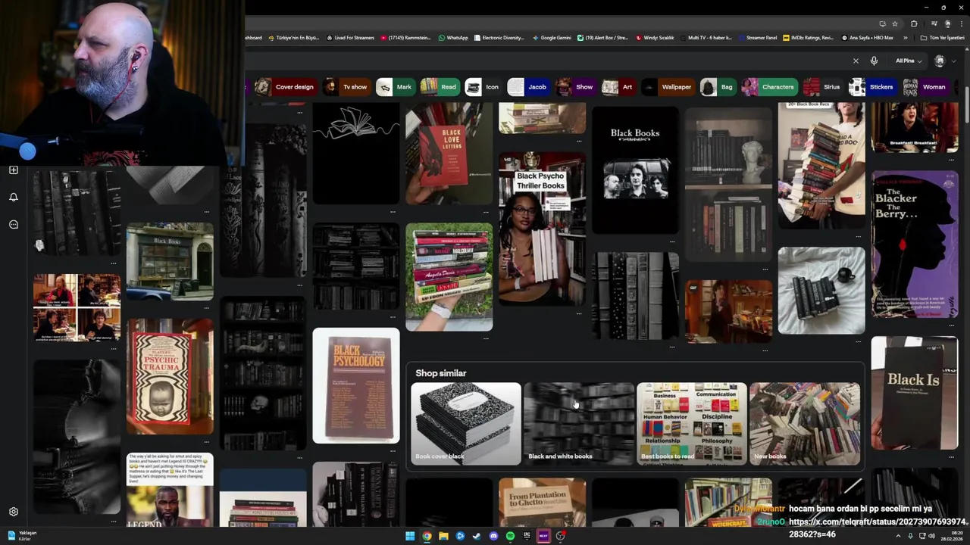Select the Art filter chip
This screenshot has height=545, width=970.
pyautogui.click(x=618, y=87)
